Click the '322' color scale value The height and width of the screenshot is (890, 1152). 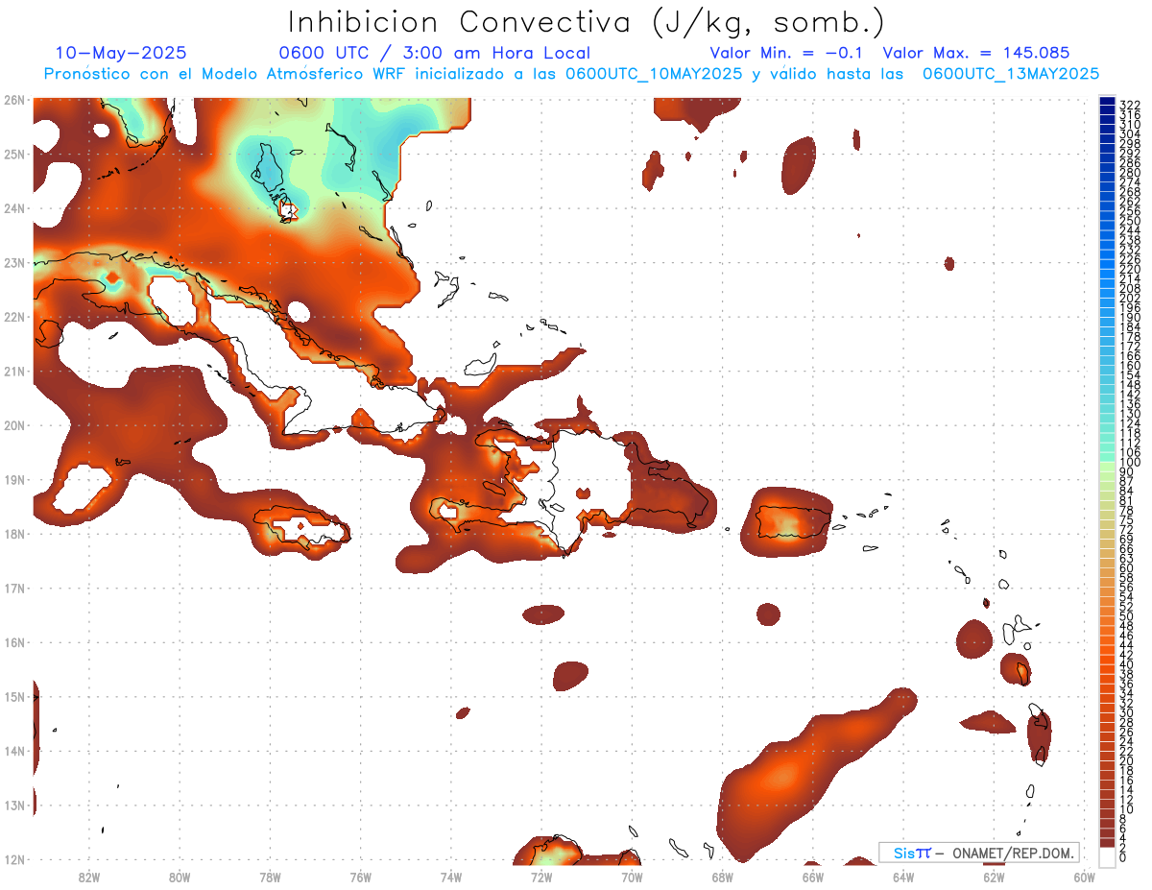click(1129, 105)
